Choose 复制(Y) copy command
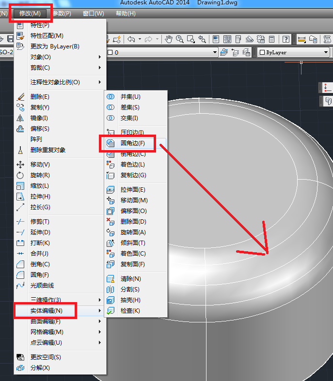Screen dimensions: 333x381 point(60,107)
